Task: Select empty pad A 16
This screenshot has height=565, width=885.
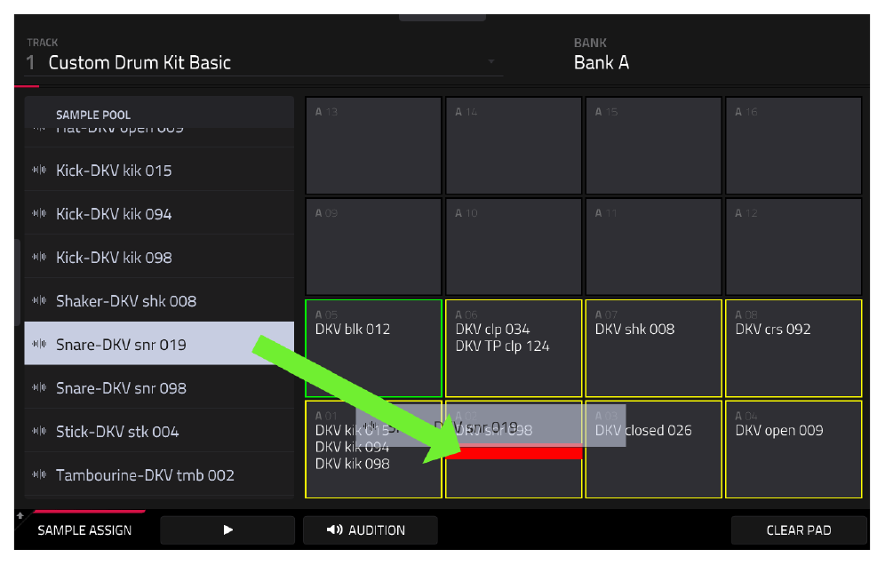Action: point(793,146)
